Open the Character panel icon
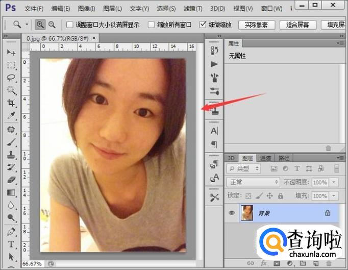The width and height of the screenshot is (348, 270). coord(214,131)
